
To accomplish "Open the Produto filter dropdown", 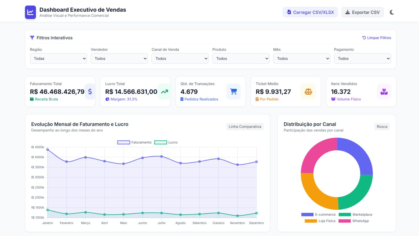I will [241, 58].
